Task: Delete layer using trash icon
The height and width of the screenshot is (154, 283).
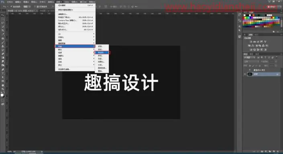Action: (x=277, y=152)
